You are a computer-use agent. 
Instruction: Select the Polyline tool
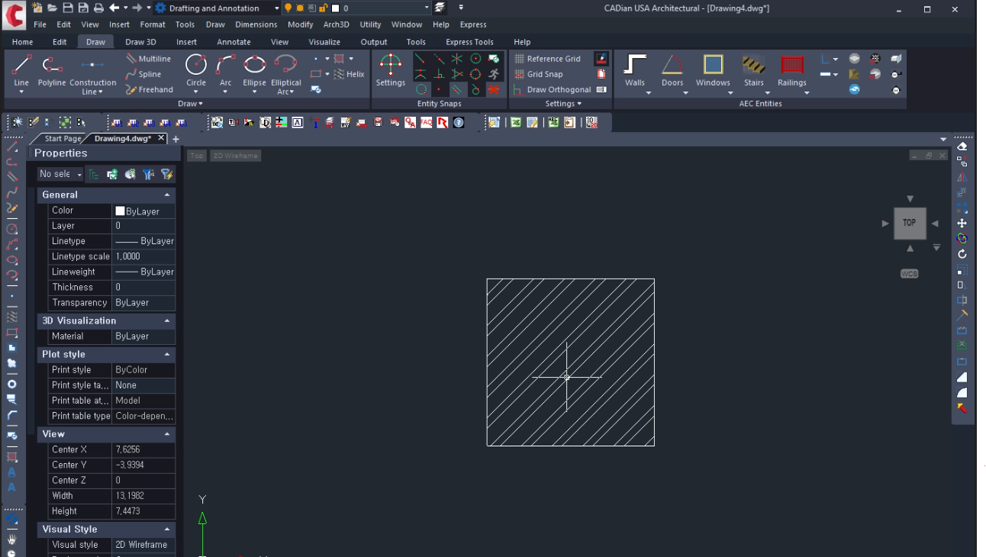click(52, 70)
